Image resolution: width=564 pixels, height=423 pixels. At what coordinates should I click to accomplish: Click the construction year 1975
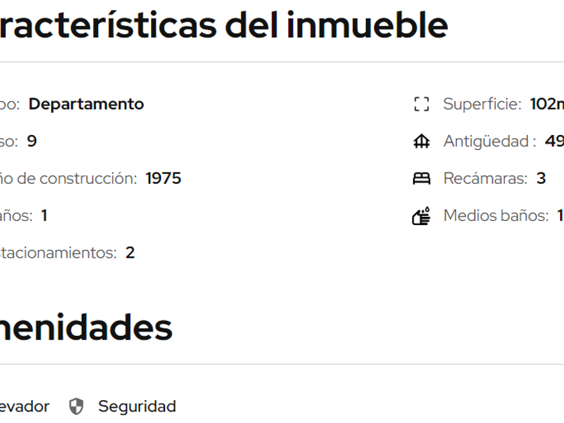(x=163, y=179)
